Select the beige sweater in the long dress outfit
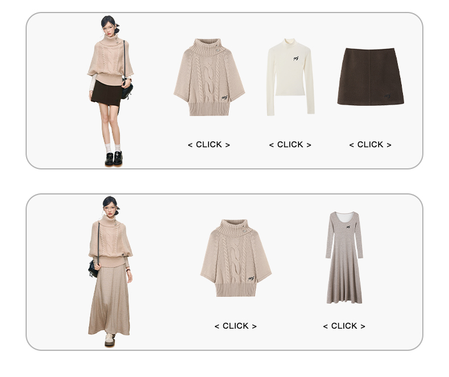The width and height of the screenshot is (449, 377). click(x=236, y=258)
